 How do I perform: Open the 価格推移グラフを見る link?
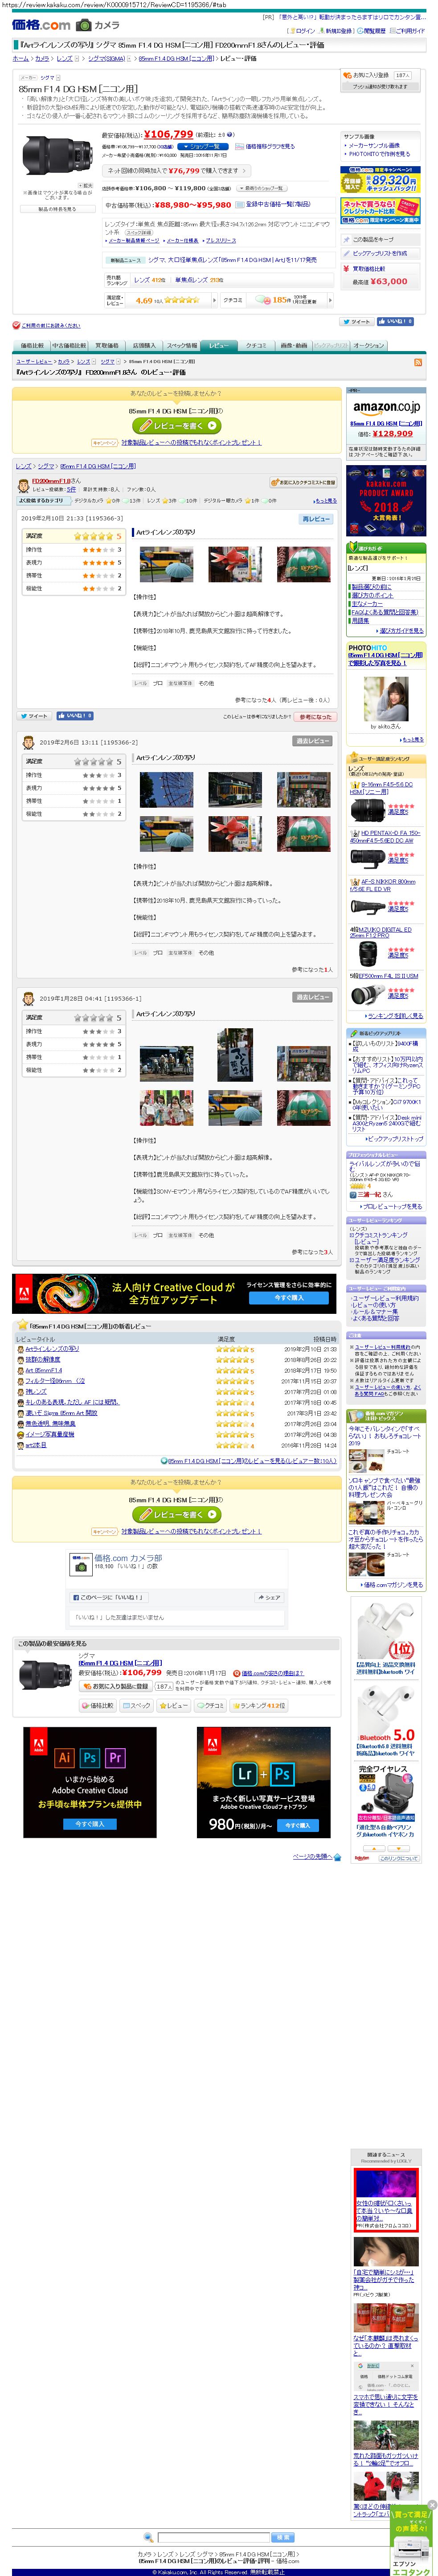270,146
